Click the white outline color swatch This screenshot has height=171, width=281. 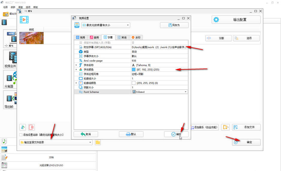(x=134, y=83)
